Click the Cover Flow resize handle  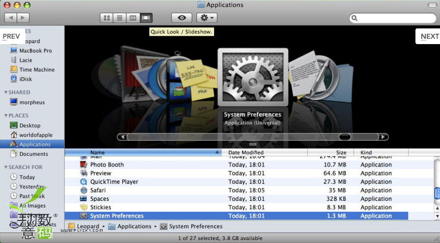(253, 145)
